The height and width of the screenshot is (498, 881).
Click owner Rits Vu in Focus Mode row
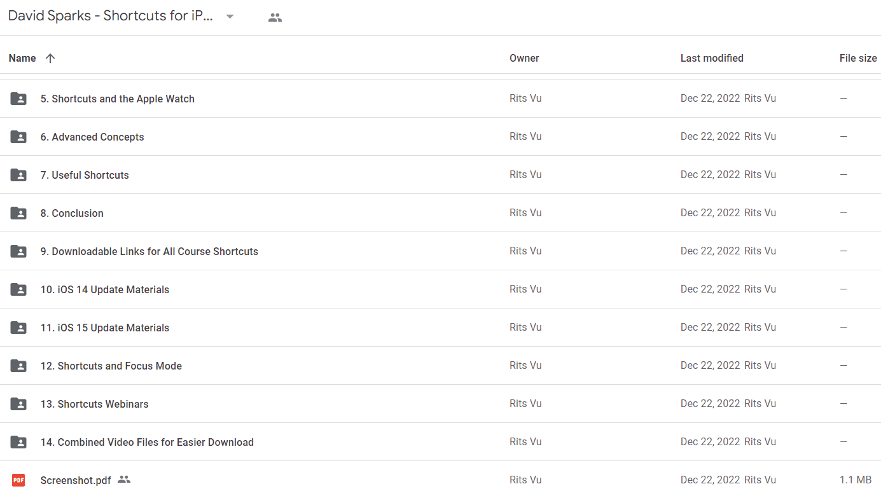(x=525, y=365)
